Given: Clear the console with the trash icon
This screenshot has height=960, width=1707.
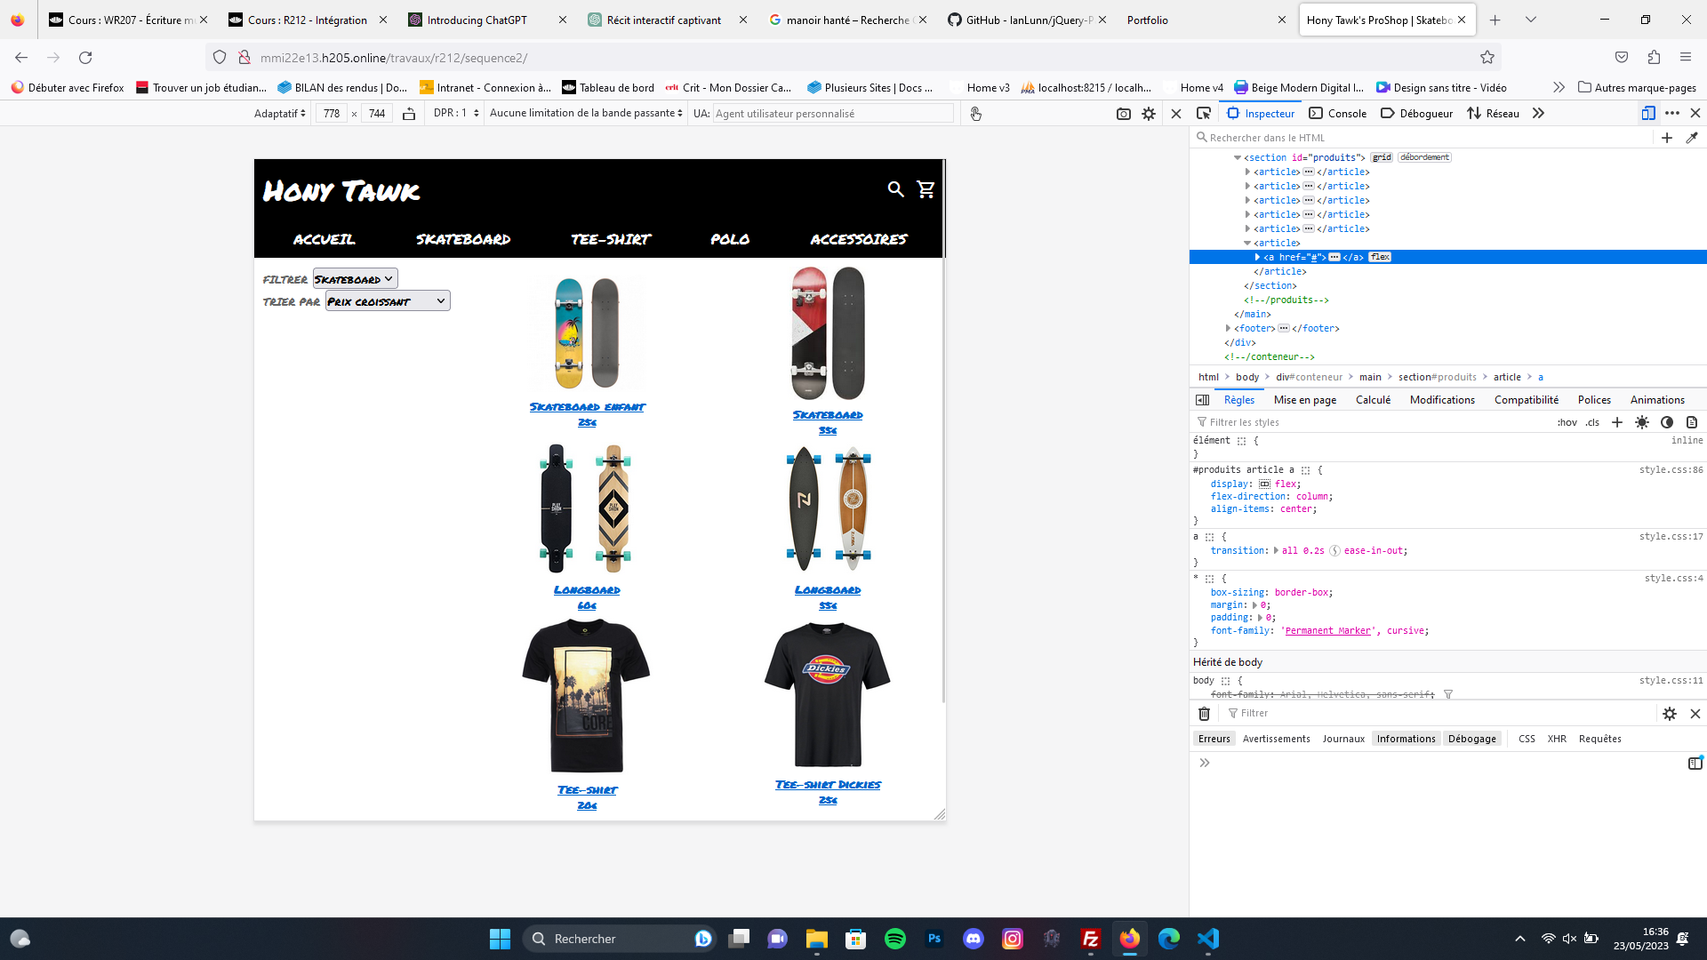Looking at the screenshot, I should (x=1204, y=714).
